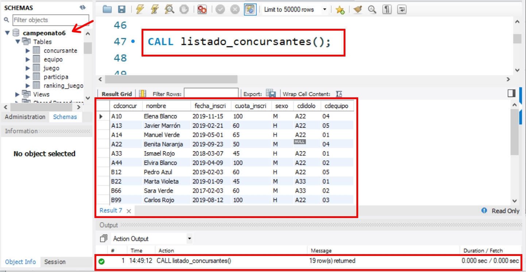Open find panel magnifier icon

click(x=372, y=10)
